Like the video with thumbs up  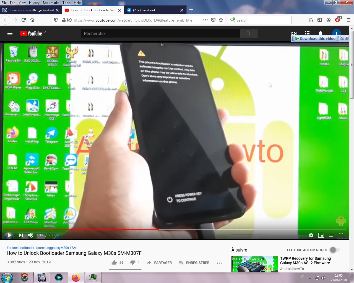pos(114,263)
